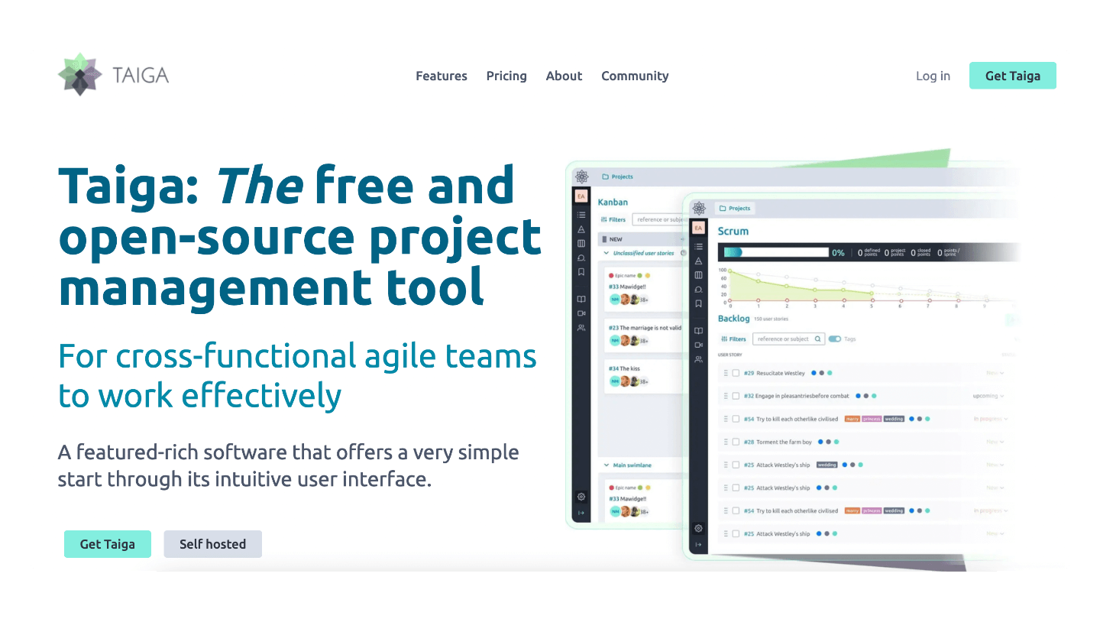Select the bookmark icon in Kanban sidebar

(581, 271)
